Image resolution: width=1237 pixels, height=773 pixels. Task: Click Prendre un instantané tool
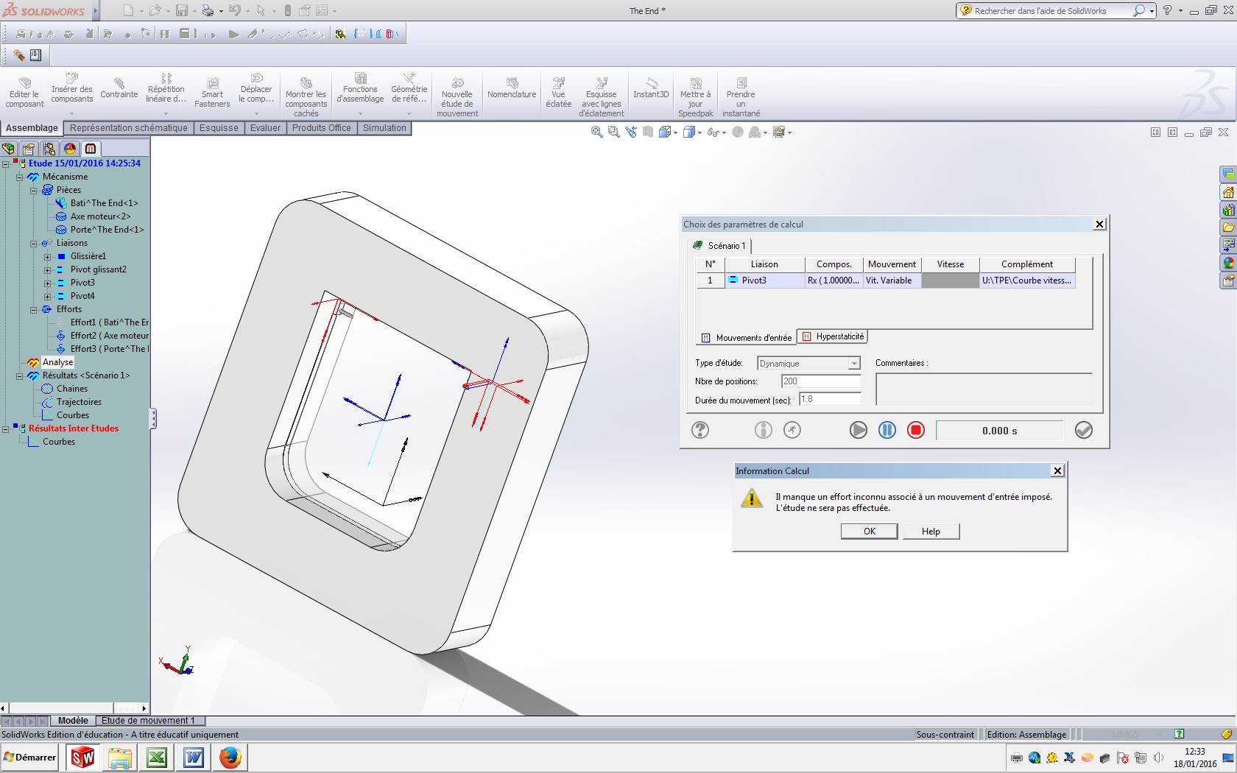point(741,97)
